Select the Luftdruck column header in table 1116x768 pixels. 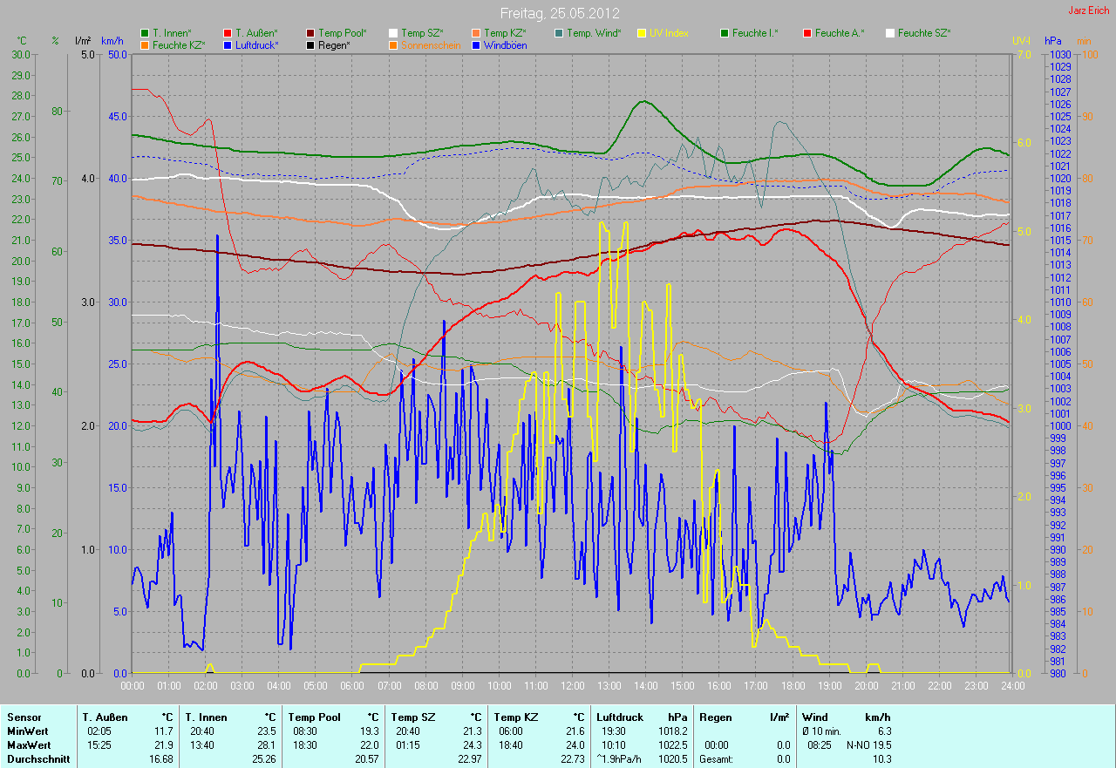click(620, 717)
